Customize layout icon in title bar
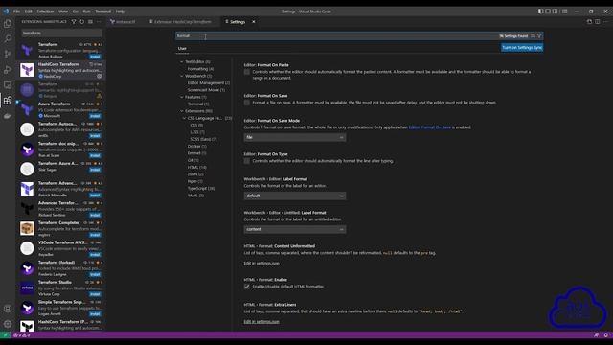Viewport: 613px width, 345px height. (565, 11)
